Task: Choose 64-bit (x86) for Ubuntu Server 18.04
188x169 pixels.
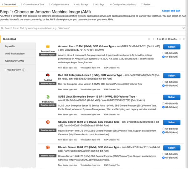Action: coord(163,129)
